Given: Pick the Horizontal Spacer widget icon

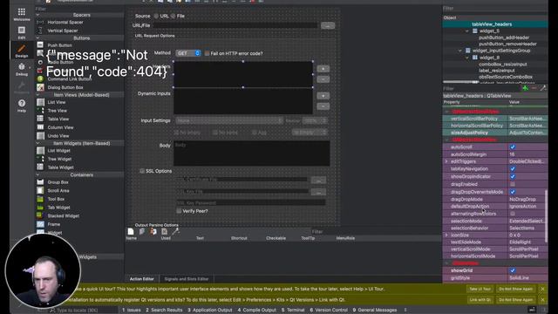Looking at the screenshot, I should click(x=40, y=22).
